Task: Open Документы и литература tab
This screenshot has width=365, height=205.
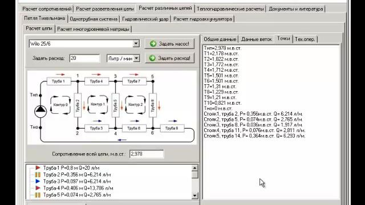Action: 295,9
